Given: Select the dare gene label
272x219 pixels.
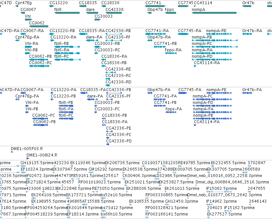Looking at the screenshot, I should coord(90,10).
